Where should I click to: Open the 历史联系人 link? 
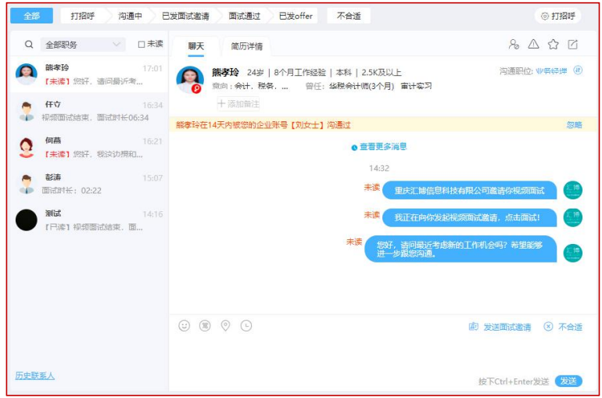35,375
